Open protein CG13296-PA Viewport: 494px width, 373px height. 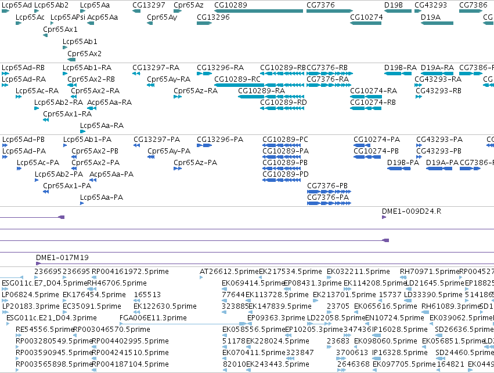point(220,140)
